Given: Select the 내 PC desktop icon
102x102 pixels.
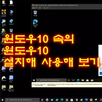Looking at the screenshot, I should 11,13.
